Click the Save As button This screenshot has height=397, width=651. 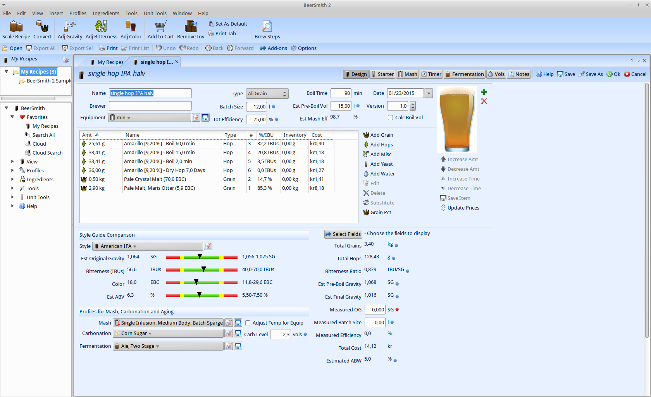(x=591, y=74)
